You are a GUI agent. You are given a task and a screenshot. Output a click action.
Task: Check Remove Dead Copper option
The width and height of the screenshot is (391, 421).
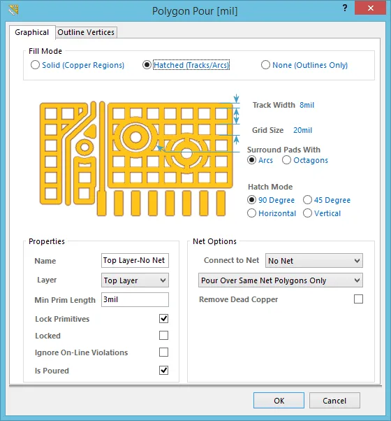click(x=359, y=299)
